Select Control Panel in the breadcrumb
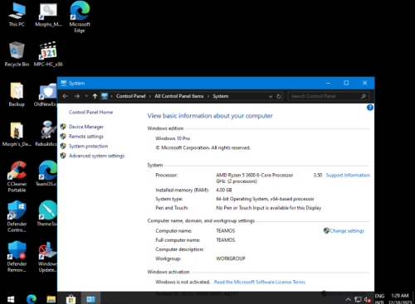The height and width of the screenshot is (304, 415). pos(130,96)
